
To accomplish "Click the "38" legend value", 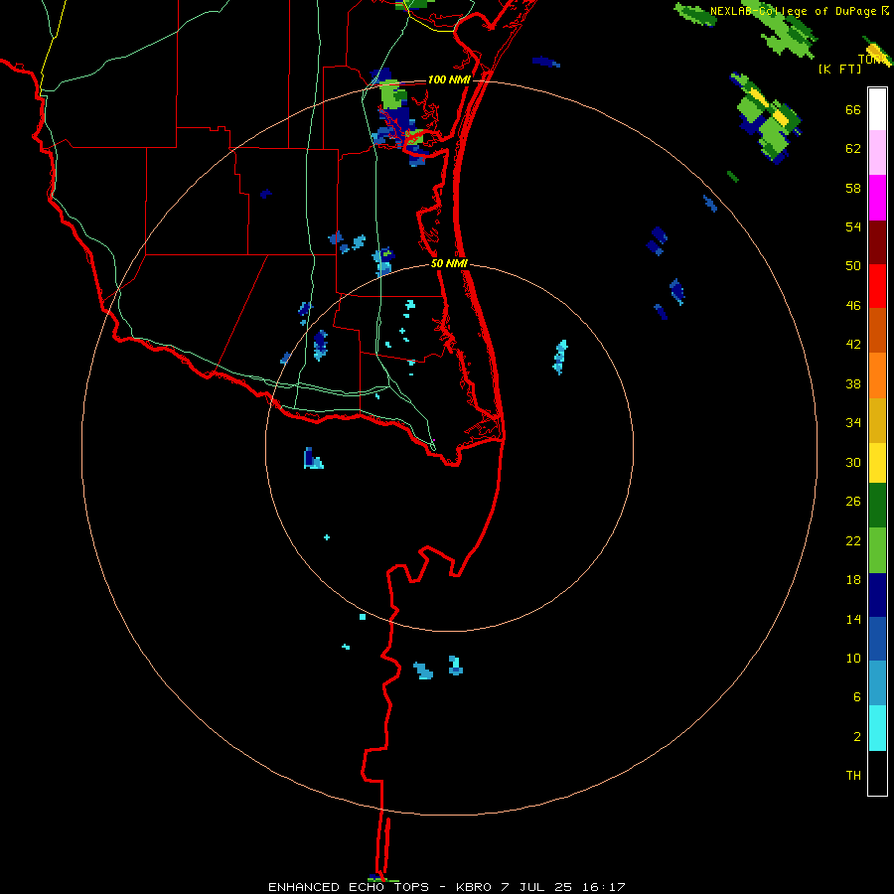I will (853, 384).
